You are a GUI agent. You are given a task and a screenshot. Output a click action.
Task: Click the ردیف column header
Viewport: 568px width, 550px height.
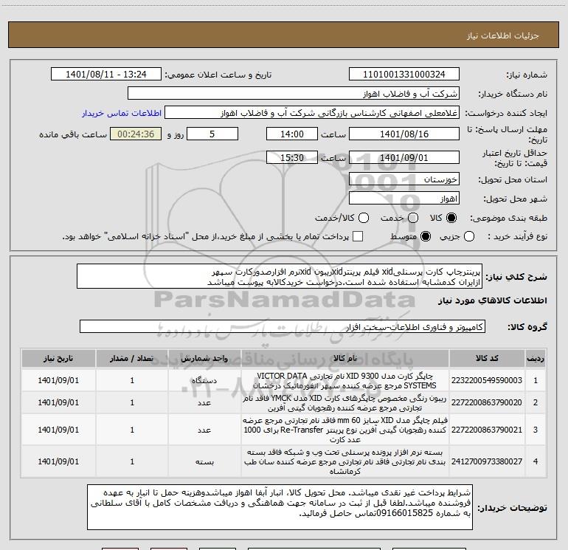click(536, 358)
